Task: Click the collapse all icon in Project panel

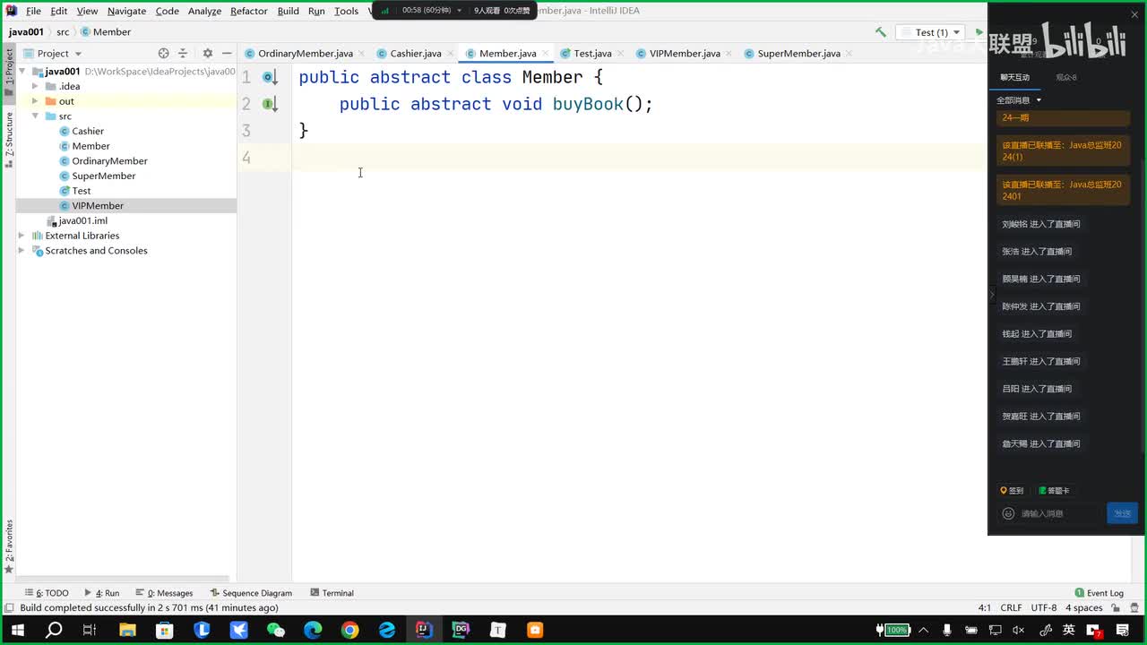Action: pos(183,54)
